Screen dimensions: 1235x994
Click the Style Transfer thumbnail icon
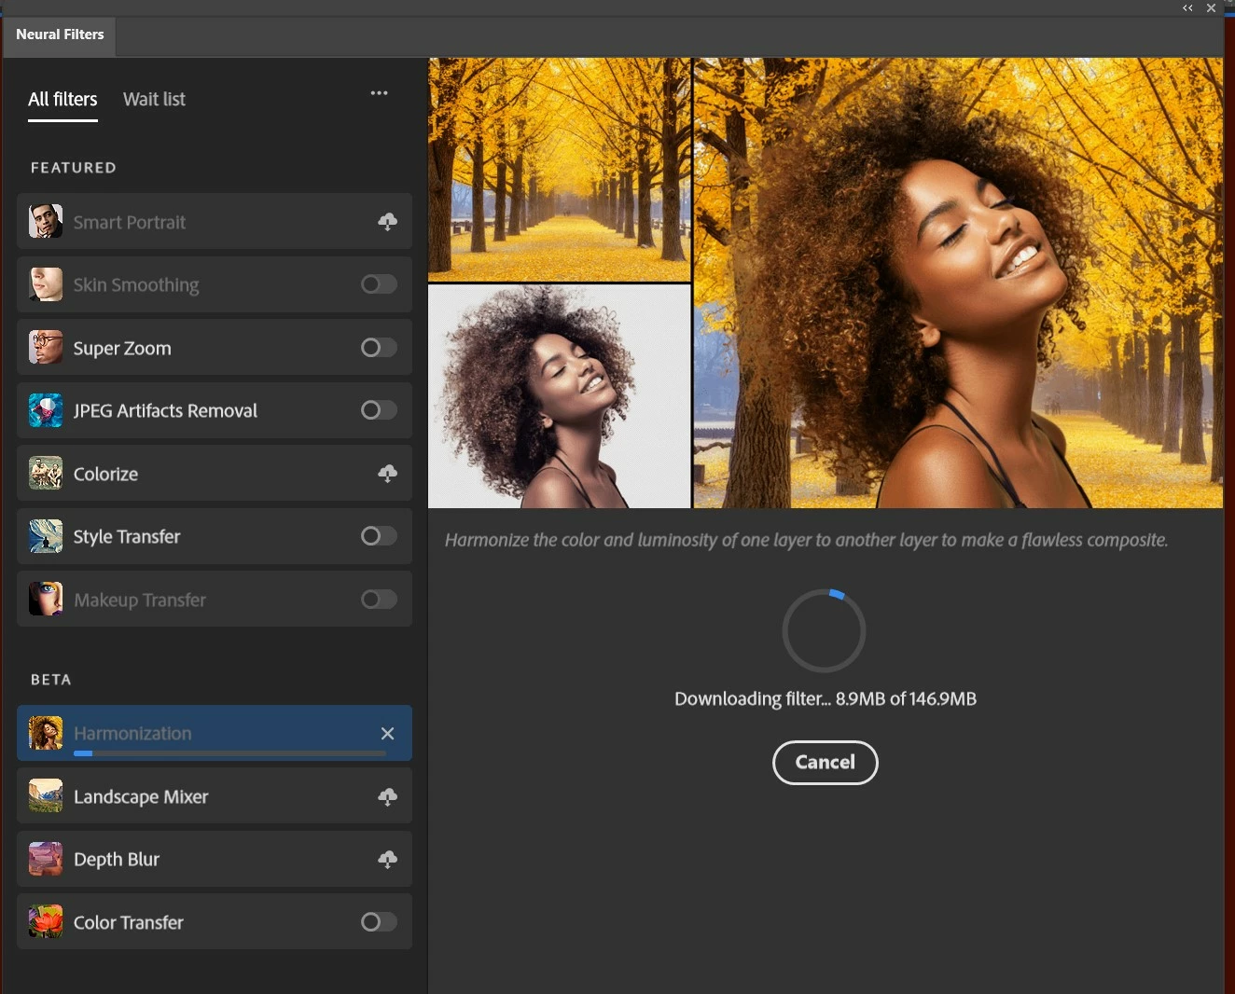click(46, 536)
